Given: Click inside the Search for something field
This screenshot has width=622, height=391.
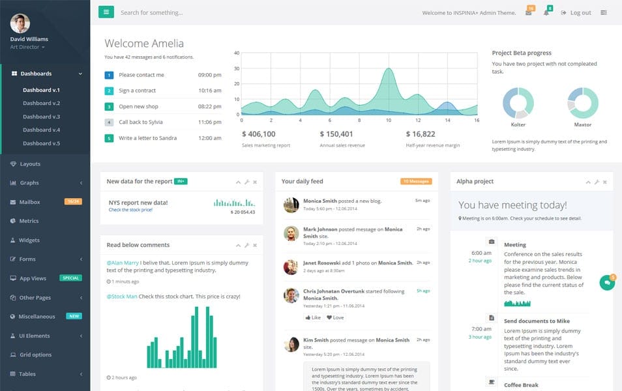Looking at the screenshot, I should pos(163,12).
